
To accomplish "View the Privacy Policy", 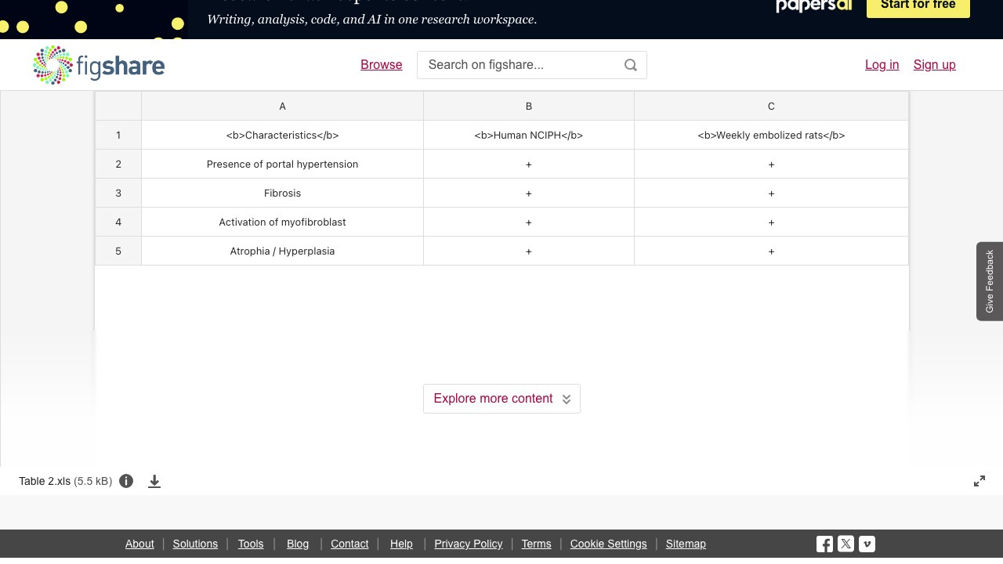I will click(x=469, y=544).
